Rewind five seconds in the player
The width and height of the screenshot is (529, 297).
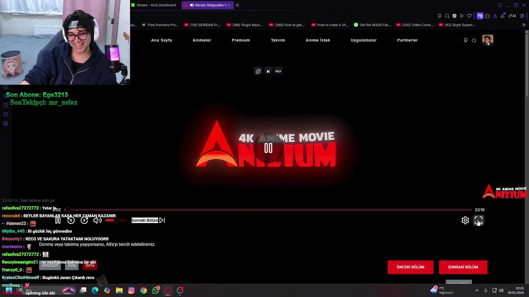coord(71,220)
